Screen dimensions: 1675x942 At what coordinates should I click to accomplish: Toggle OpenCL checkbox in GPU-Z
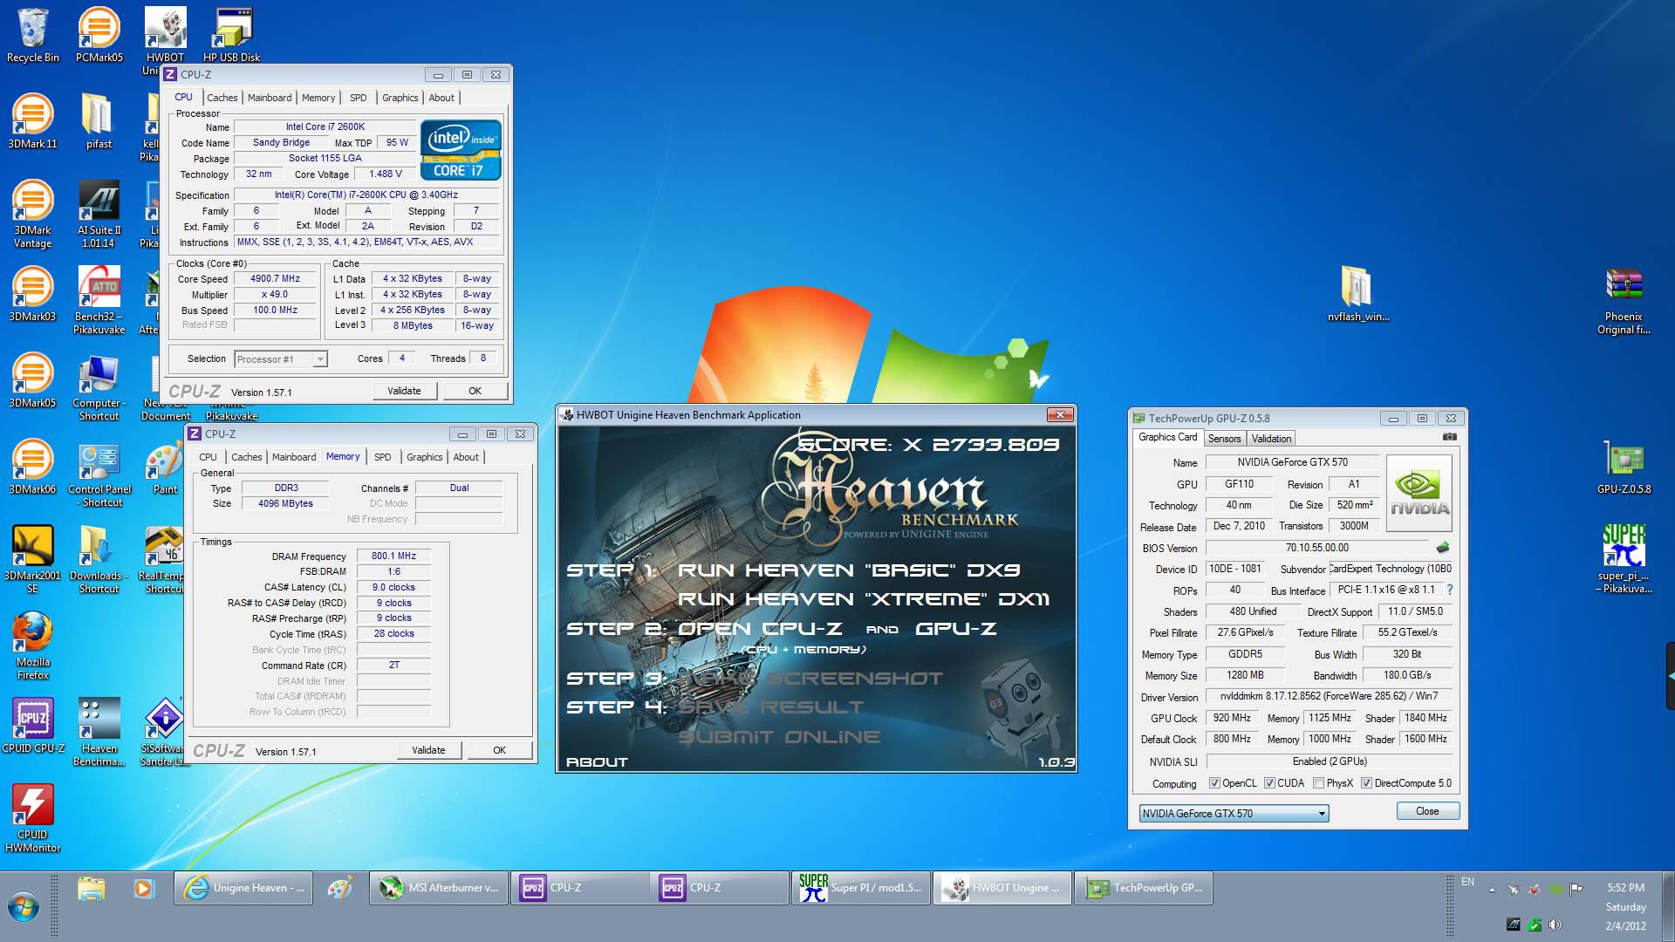(x=1214, y=783)
